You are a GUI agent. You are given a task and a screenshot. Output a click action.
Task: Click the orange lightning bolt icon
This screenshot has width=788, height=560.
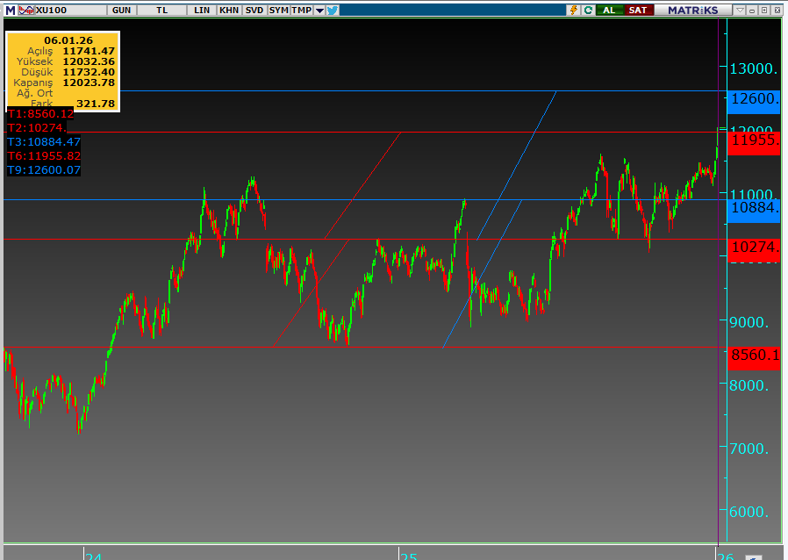[573, 10]
